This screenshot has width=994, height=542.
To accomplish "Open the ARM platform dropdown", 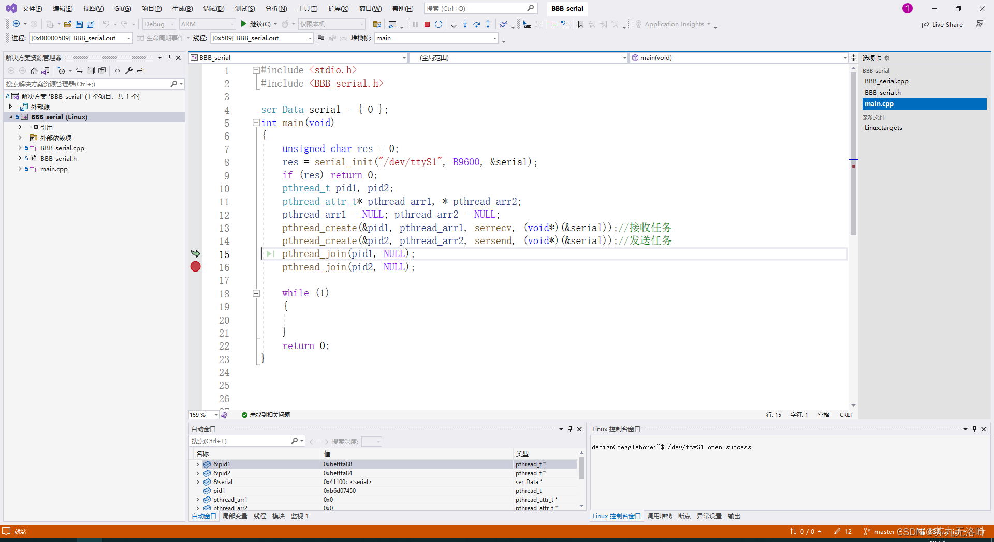I will pos(207,24).
